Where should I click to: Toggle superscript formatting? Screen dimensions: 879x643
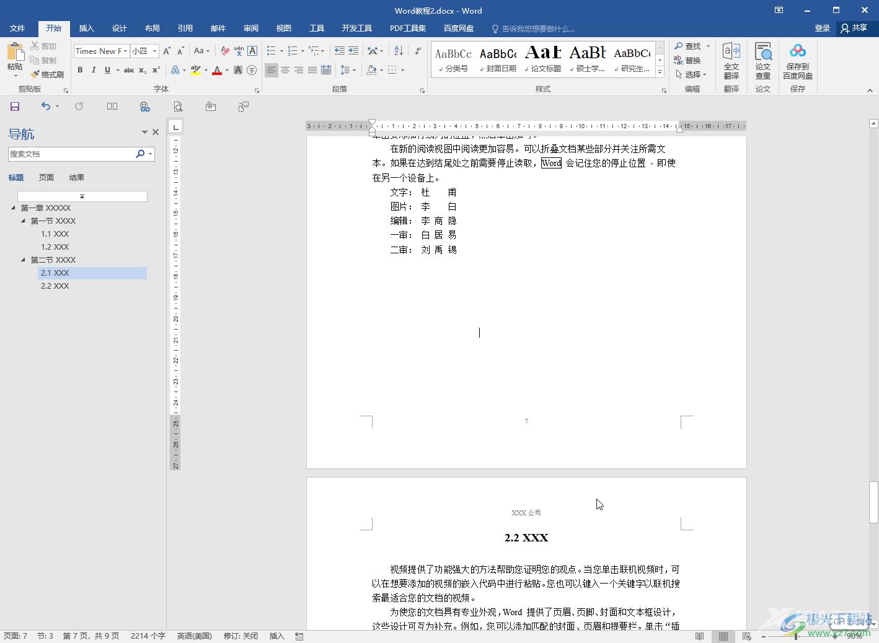(x=156, y=70)
